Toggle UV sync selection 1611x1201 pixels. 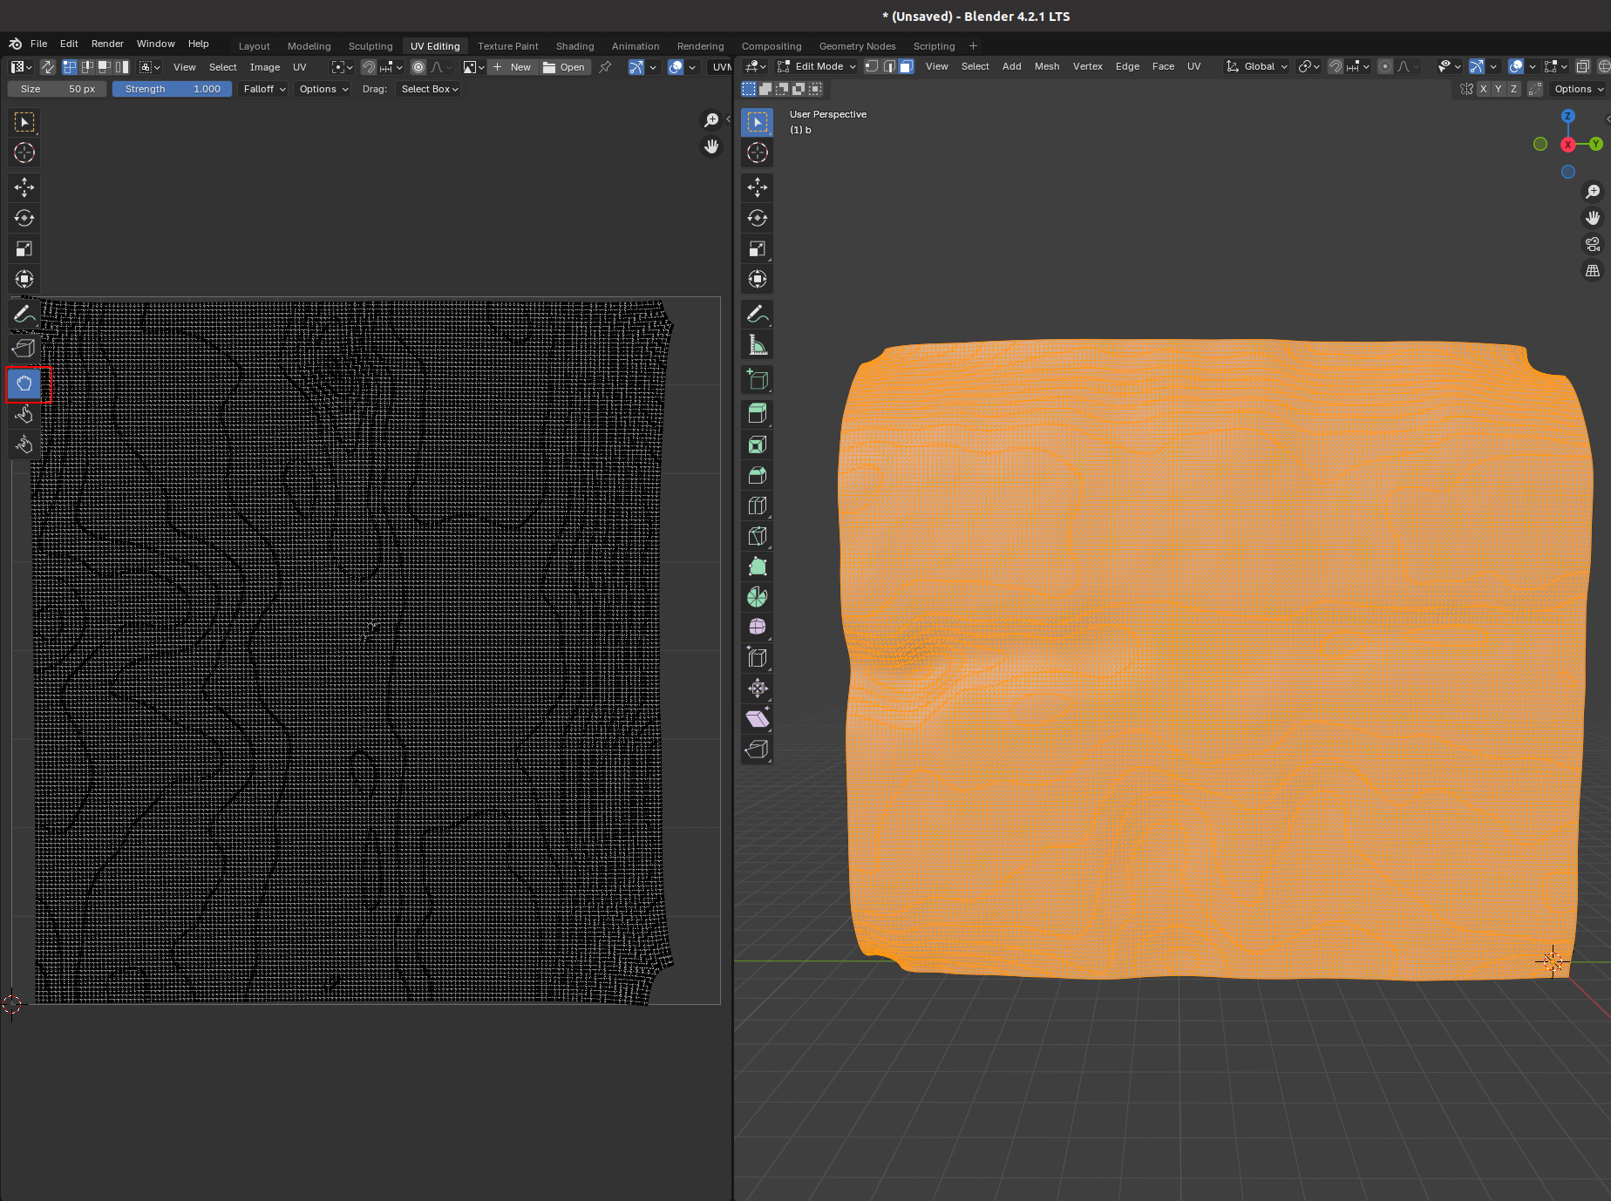pos(48,67)
